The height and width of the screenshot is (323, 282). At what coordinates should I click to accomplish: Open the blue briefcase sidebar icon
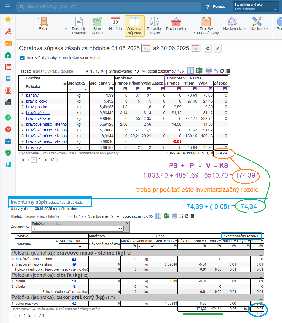(8, 141)
